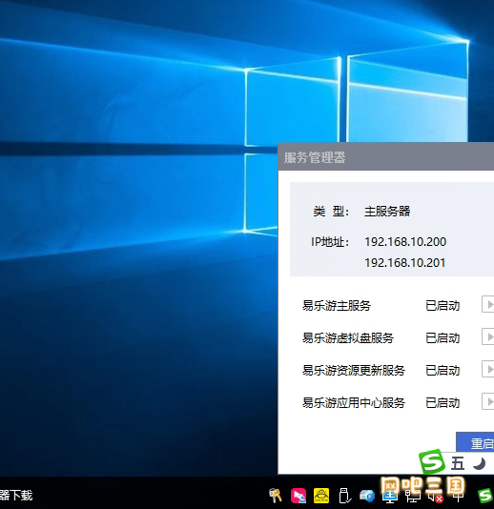
Task: Click the Sogou S logo on input bar
Action: 432,461
